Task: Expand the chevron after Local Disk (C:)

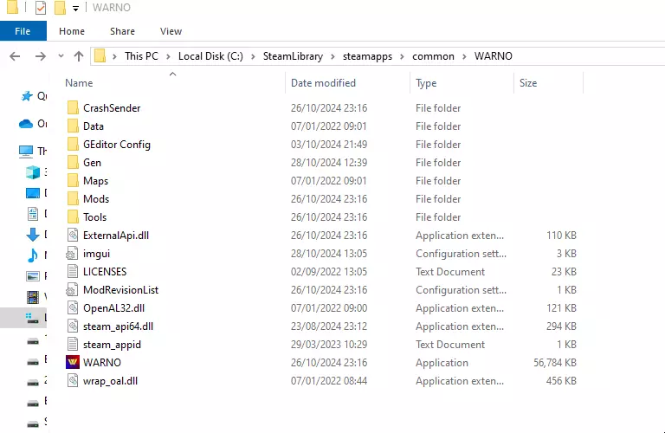Action: [x=253, y=56]
